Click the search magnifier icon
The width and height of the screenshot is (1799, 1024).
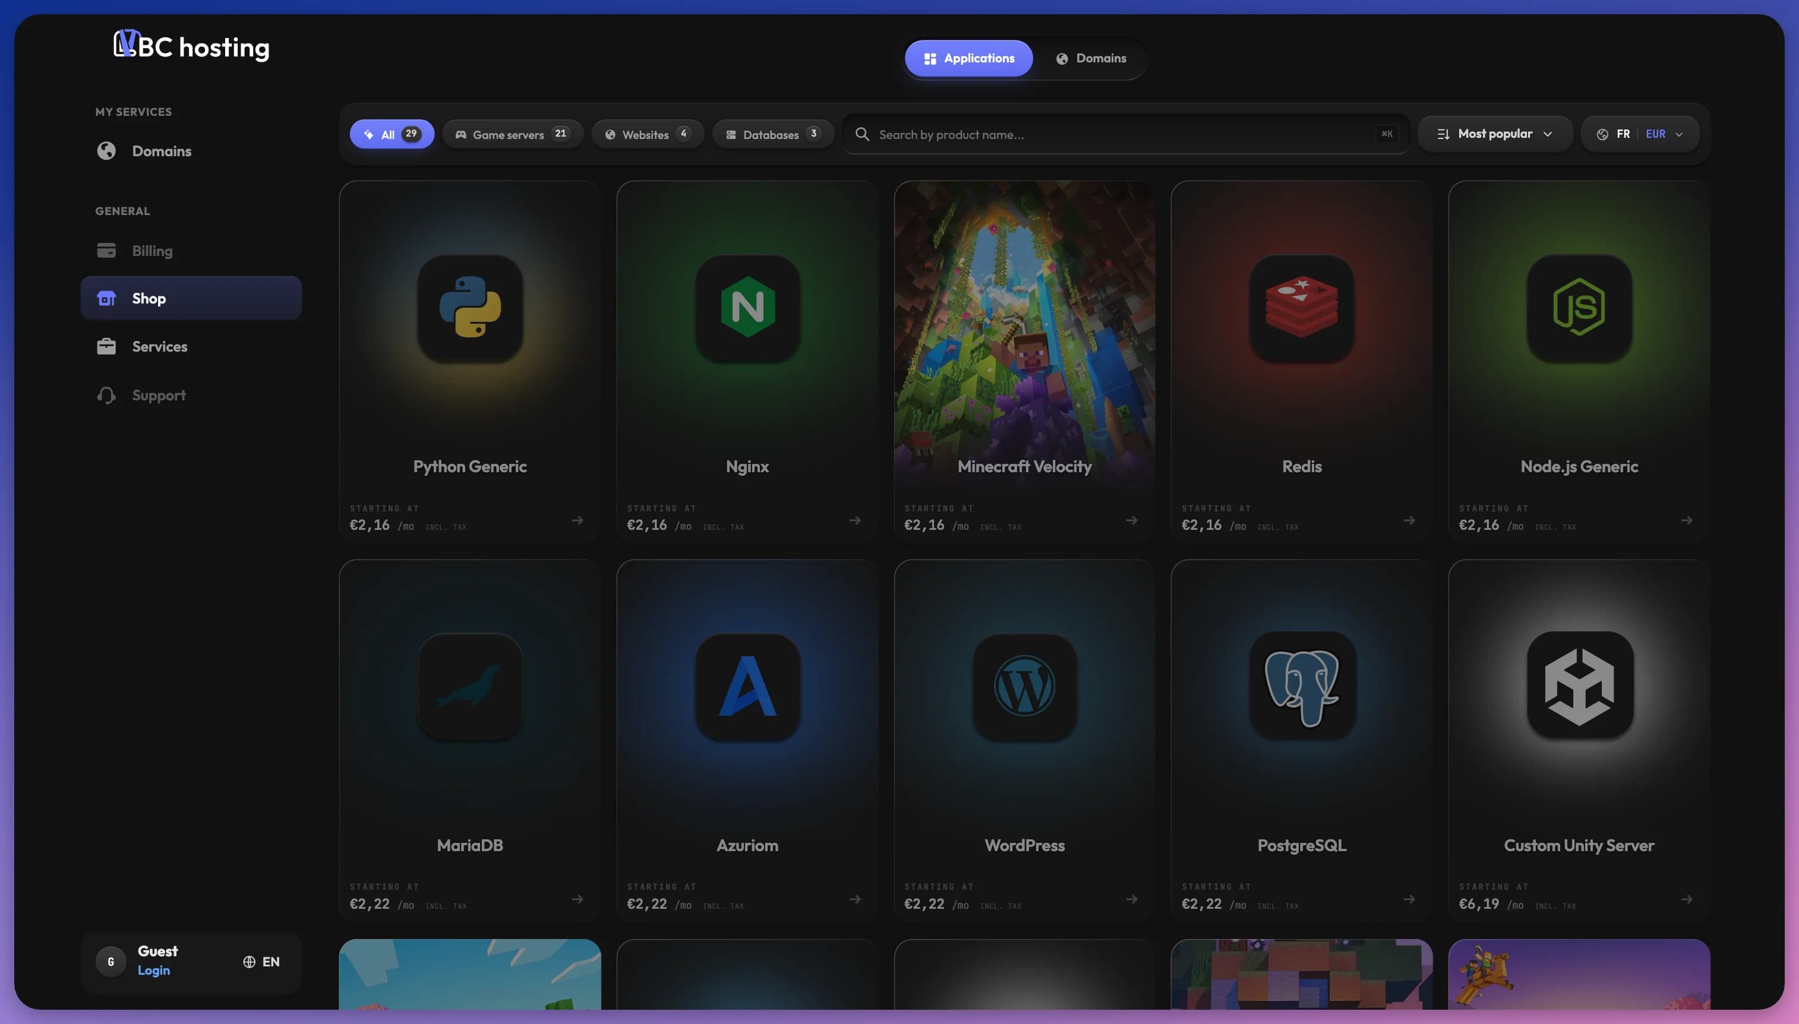click(861, 134)
